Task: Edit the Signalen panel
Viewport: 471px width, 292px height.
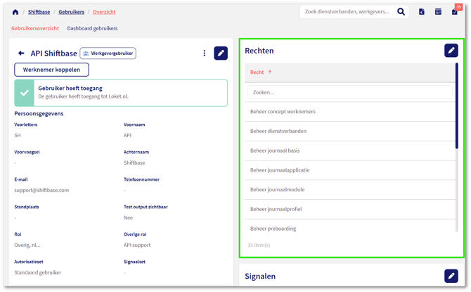Action: coord(451,276)
